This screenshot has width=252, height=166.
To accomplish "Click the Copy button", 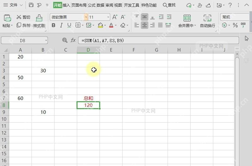I will (x=23, y=25).
